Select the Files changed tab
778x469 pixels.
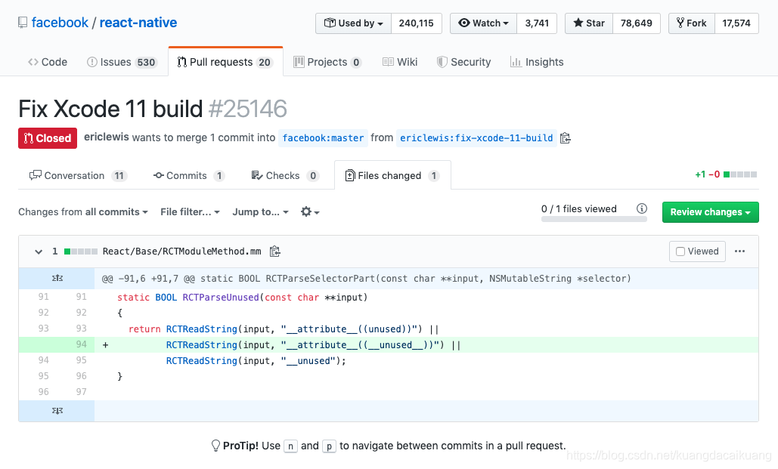(392, 175)
